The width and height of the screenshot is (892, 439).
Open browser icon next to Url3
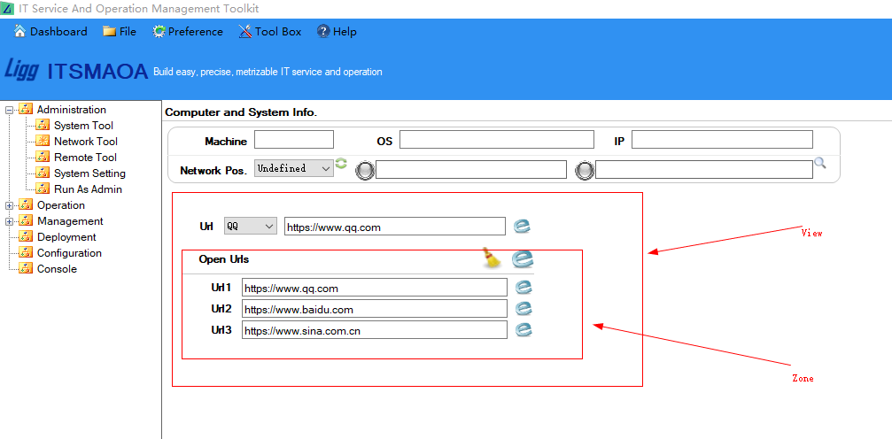pos(524,330)
